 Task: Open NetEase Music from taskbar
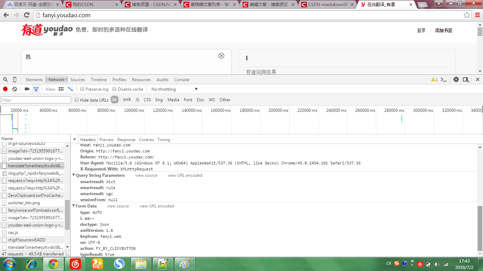(x=75, y=264)
